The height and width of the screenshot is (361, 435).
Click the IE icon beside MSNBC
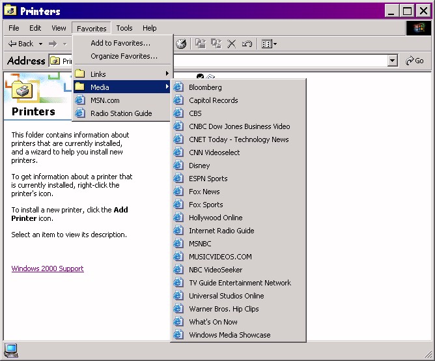178,244
